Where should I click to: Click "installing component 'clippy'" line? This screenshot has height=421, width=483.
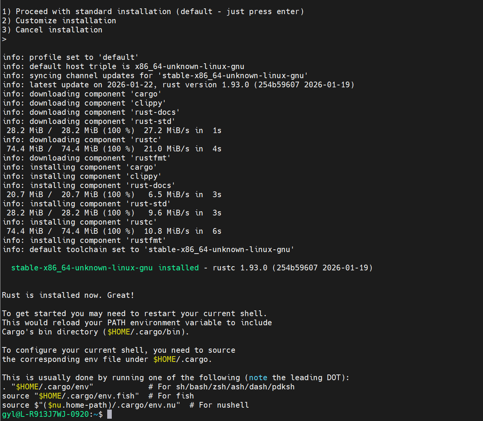tap(82, 176)
